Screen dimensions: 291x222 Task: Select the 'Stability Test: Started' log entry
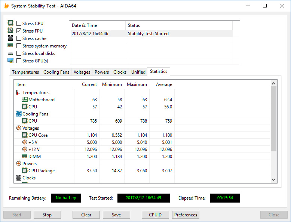[148, 34]
